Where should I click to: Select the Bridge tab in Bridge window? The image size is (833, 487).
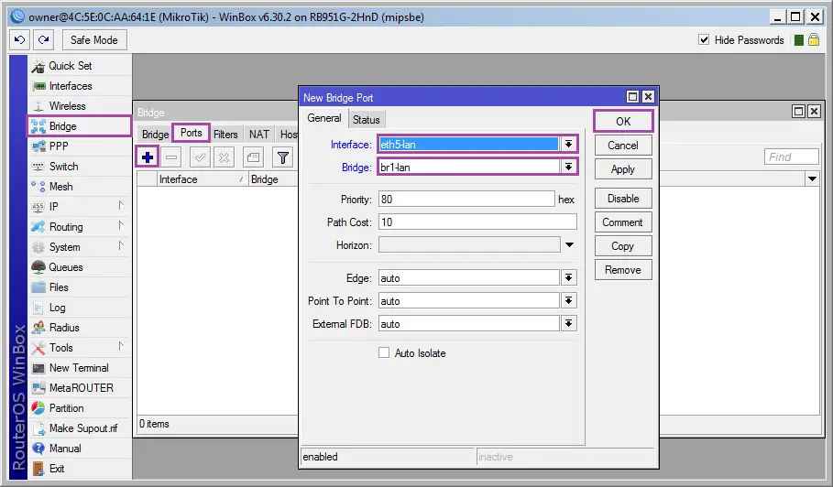pyautogui.click(x=155, y=135)
